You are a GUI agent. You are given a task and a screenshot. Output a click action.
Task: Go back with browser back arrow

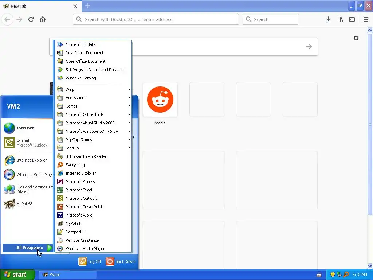coord(7,19)
